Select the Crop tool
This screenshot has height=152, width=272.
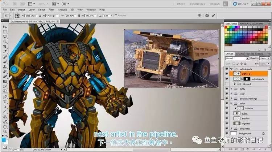pyautogui.click(x=5, y=47)
